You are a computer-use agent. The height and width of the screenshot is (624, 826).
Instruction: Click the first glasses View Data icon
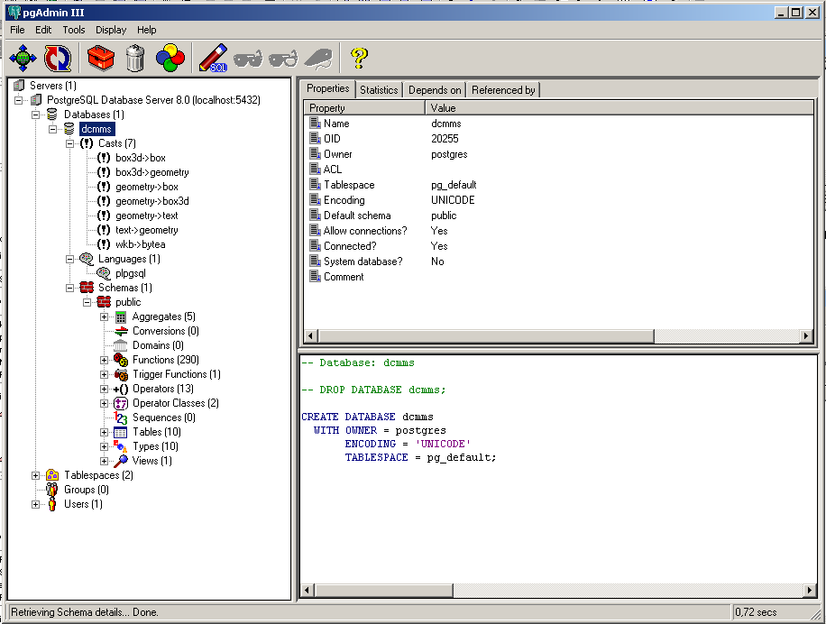(x=248, y=58)
